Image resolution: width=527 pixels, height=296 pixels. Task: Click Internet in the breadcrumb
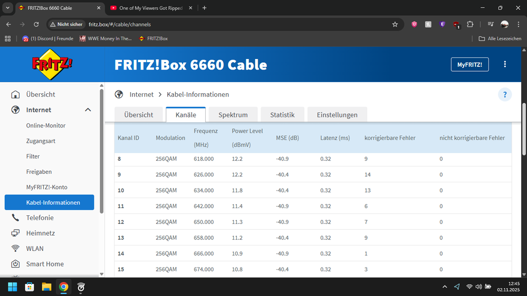click(141, 95)
